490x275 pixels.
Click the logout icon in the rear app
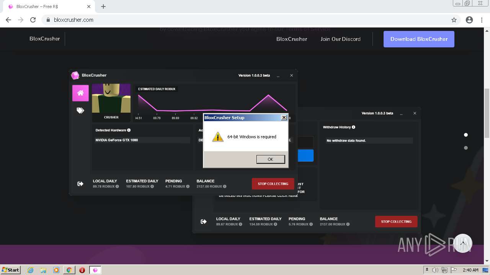pos(204,222)
